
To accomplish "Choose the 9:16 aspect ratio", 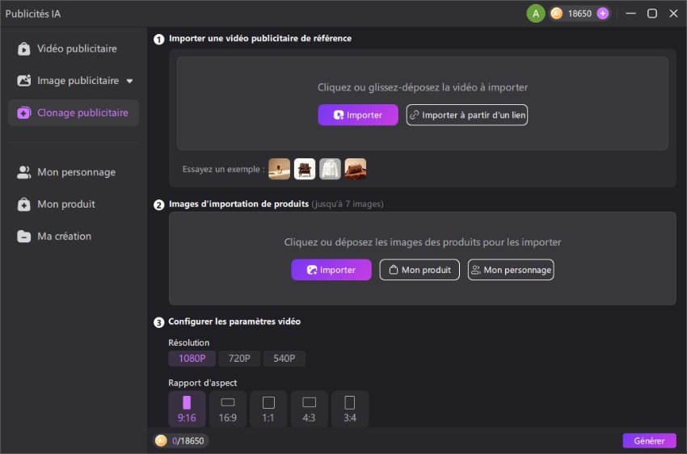I will [187, 409].
